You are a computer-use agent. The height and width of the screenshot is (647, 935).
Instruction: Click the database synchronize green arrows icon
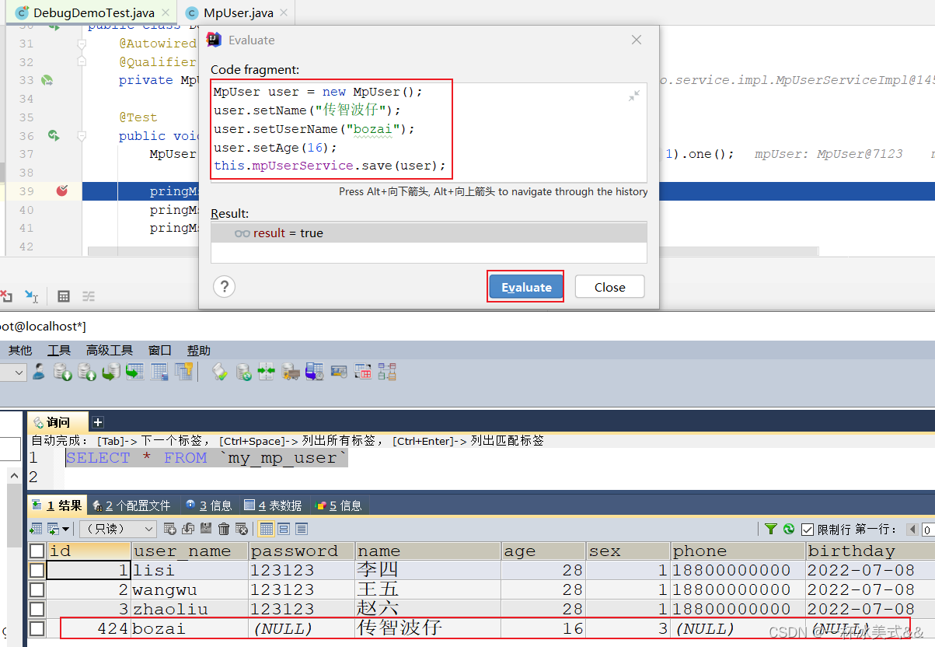point(243,372)
